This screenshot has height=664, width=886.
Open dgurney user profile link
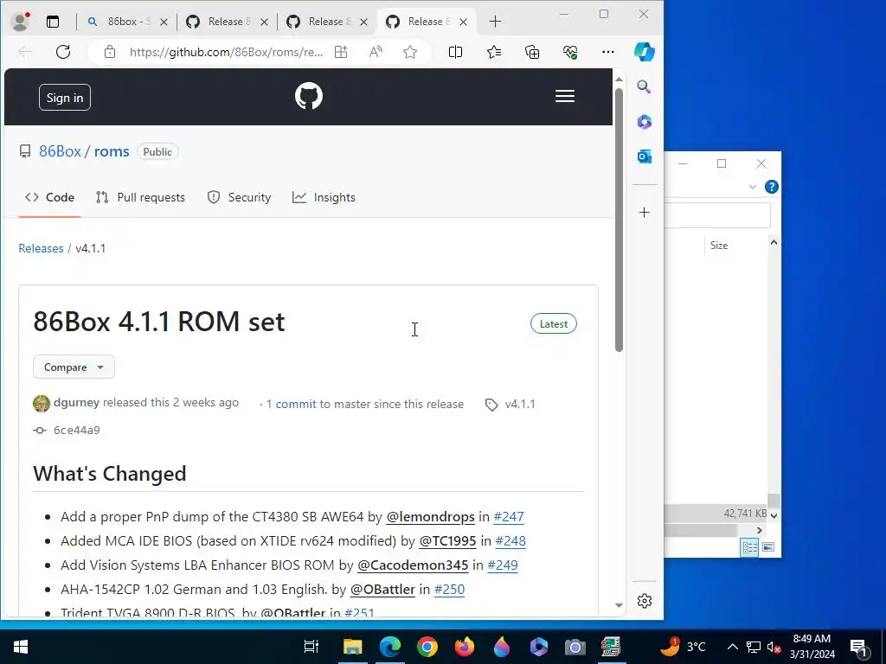(x=76, y=403)
